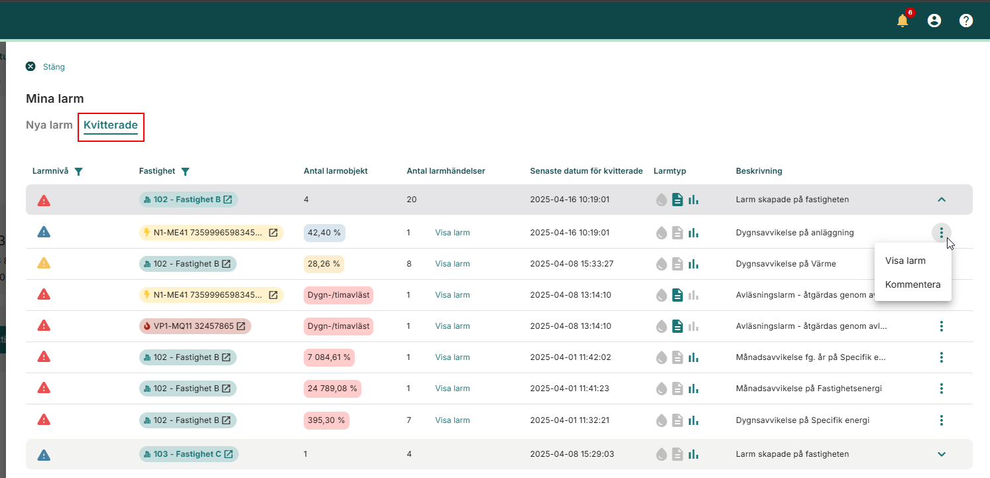990x478 pixels.
Task: Click document icon in the VP1-MQ11 row
Action: pos(677,326)
